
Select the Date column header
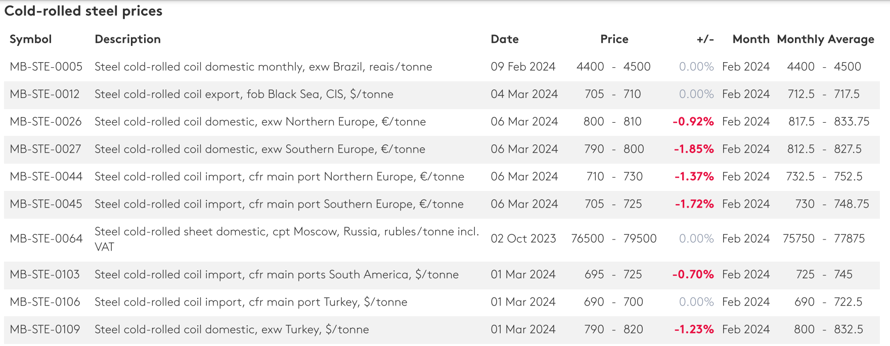tap(505, 39)
